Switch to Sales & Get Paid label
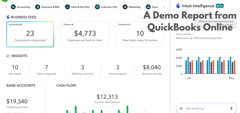Screen dimensions: 240x113 (x=80, y=7)
